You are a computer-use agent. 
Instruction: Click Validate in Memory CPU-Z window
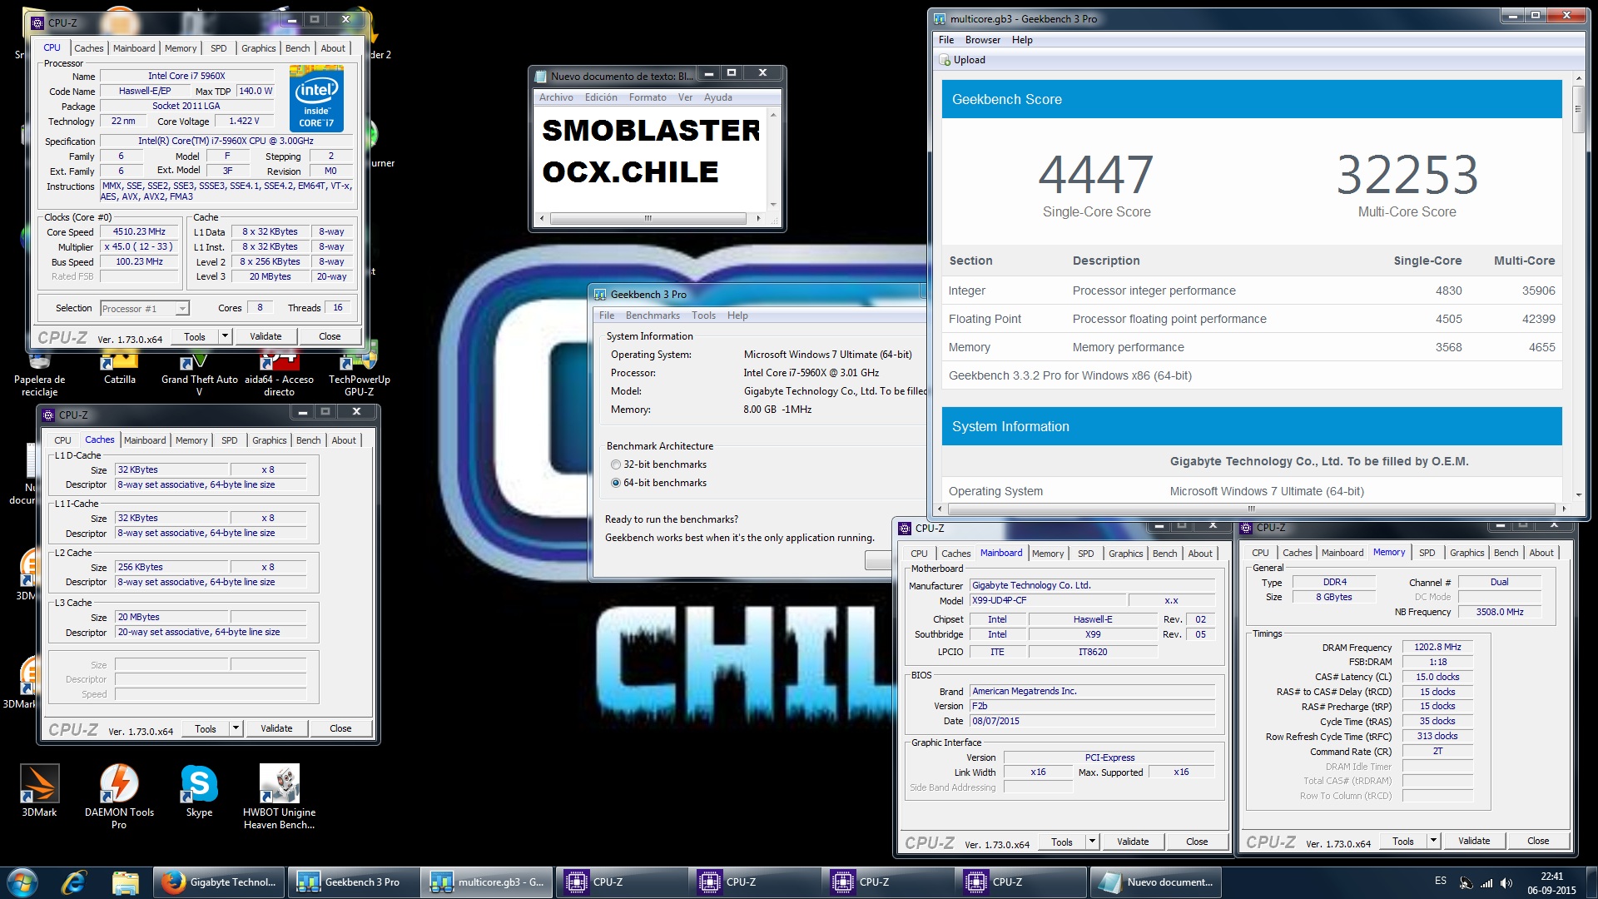pos(1474,841)
